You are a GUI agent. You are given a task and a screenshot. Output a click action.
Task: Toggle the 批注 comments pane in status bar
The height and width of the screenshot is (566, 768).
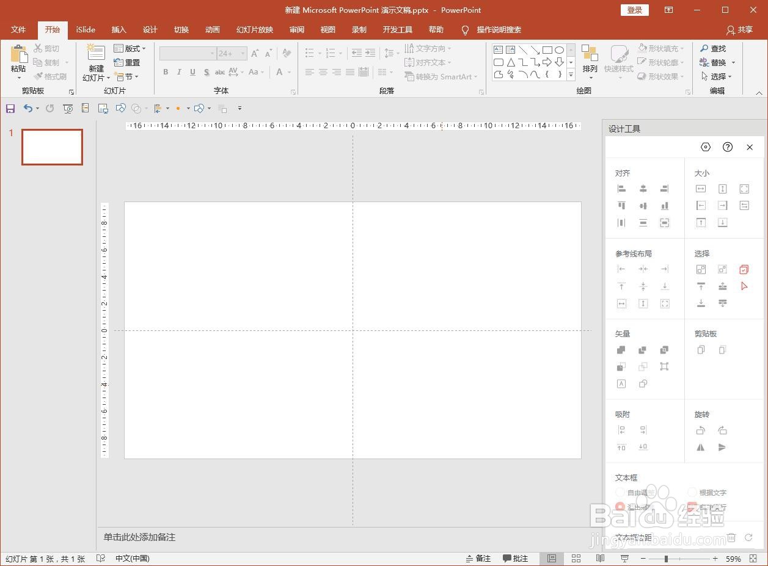515,558
